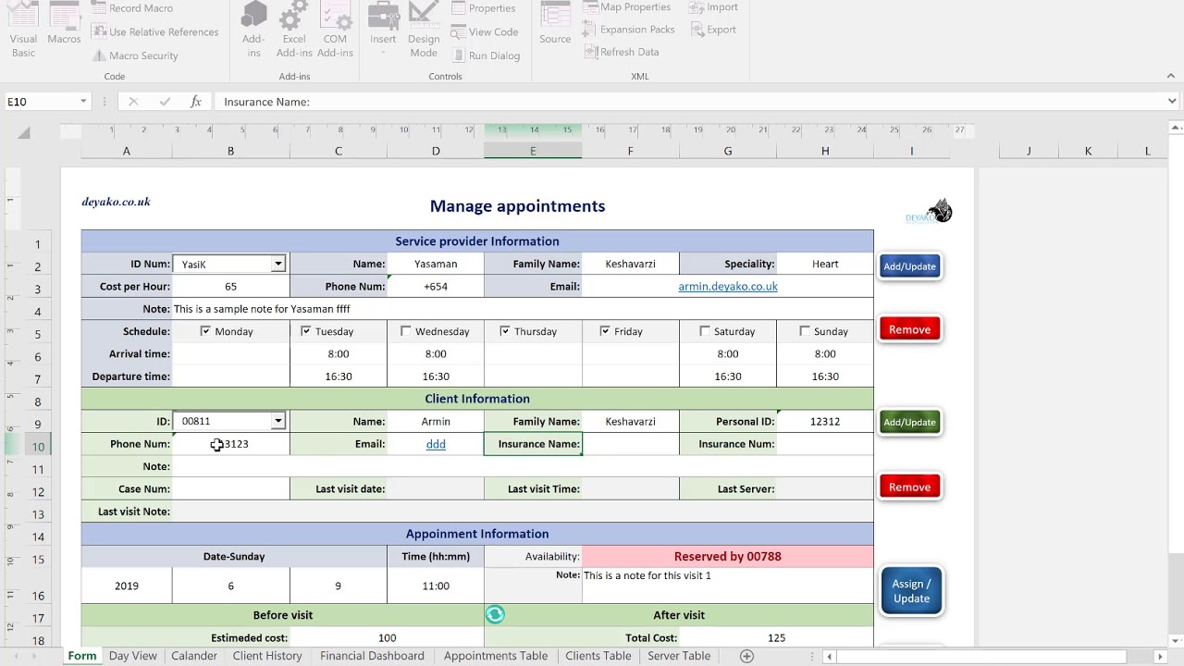
Task: Click the Select All corner triangle
Action: 24,133
